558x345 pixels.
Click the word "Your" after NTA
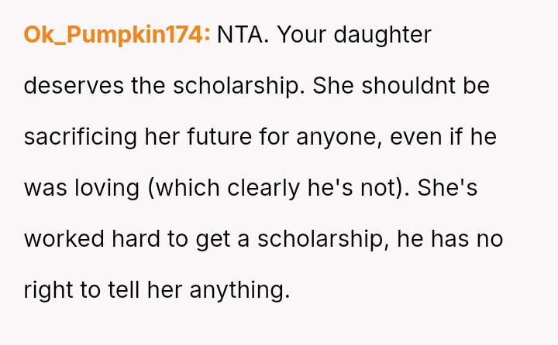[304, 35]
